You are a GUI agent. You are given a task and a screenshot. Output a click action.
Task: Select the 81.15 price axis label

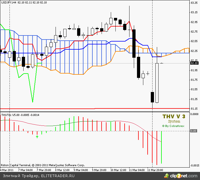pyautogui.click(x=195, y=109)
